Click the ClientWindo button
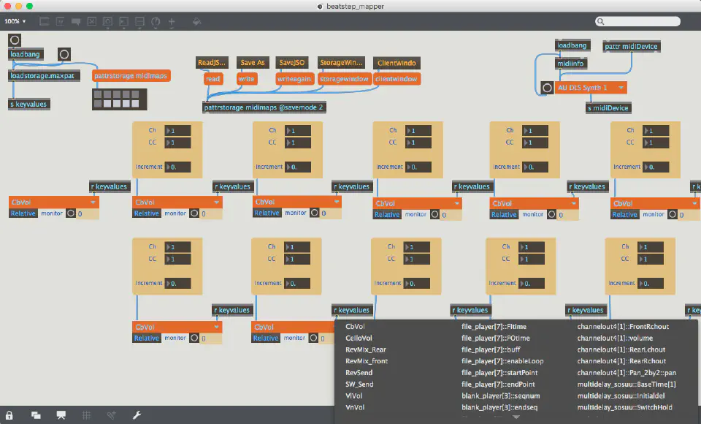 tap(397, 63)
